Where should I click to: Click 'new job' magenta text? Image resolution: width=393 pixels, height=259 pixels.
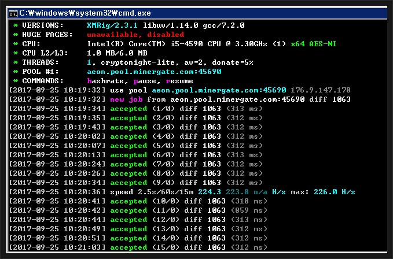(126, 99)
